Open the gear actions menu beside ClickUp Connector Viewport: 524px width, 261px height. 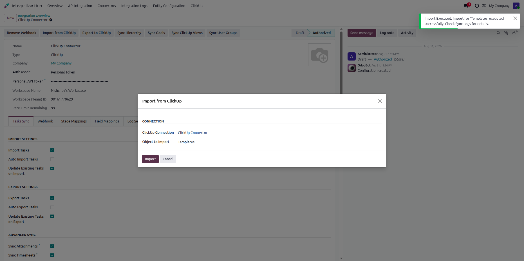(x=51, y=20)
